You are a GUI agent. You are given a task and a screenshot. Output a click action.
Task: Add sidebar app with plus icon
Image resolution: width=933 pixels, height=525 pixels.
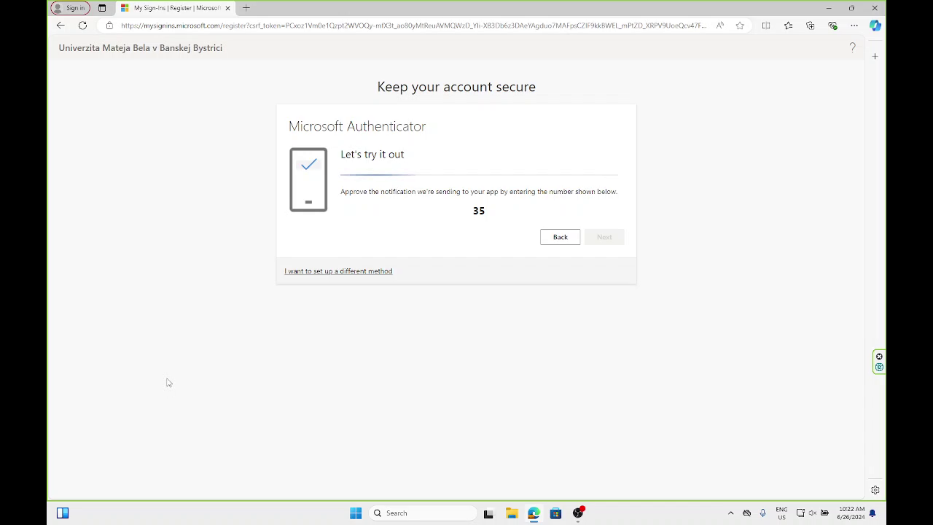tap(875, 56)
